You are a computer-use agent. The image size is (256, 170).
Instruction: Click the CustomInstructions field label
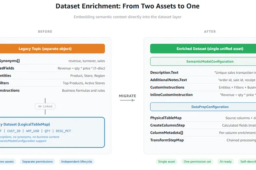point(167,88)
